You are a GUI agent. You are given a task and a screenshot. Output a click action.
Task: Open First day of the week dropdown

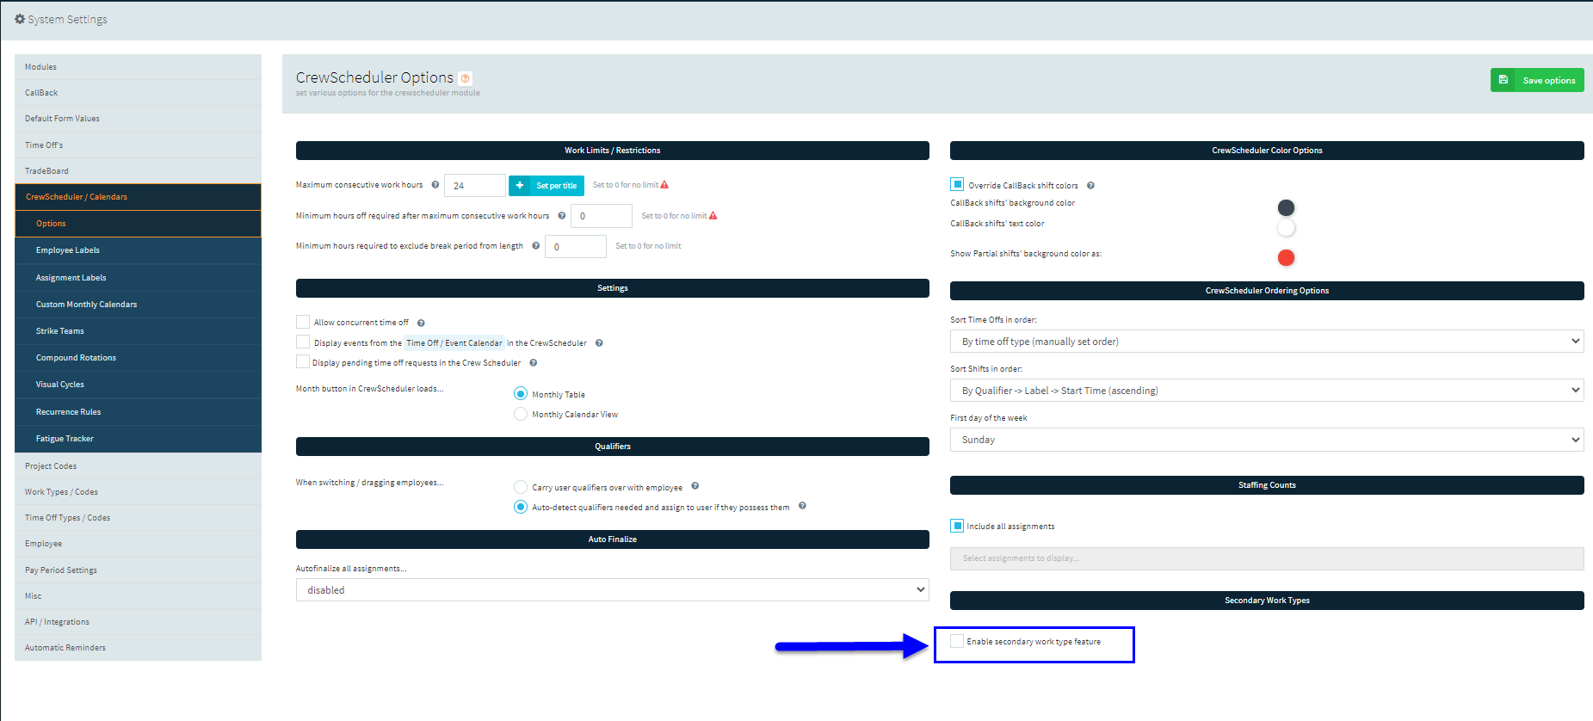[1267, 440]
